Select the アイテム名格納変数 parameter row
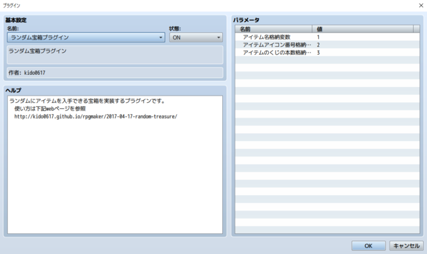427x254 pixels. click(328, 37)
